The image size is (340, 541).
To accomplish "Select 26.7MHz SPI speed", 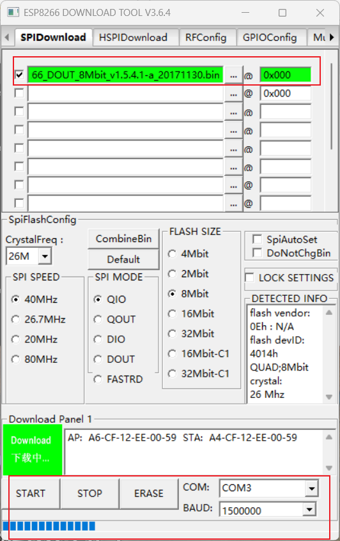I will pos(38,319).
